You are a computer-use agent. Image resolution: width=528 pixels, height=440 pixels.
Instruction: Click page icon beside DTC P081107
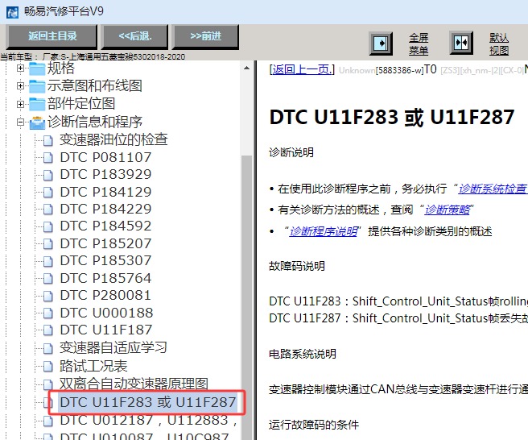47,158
